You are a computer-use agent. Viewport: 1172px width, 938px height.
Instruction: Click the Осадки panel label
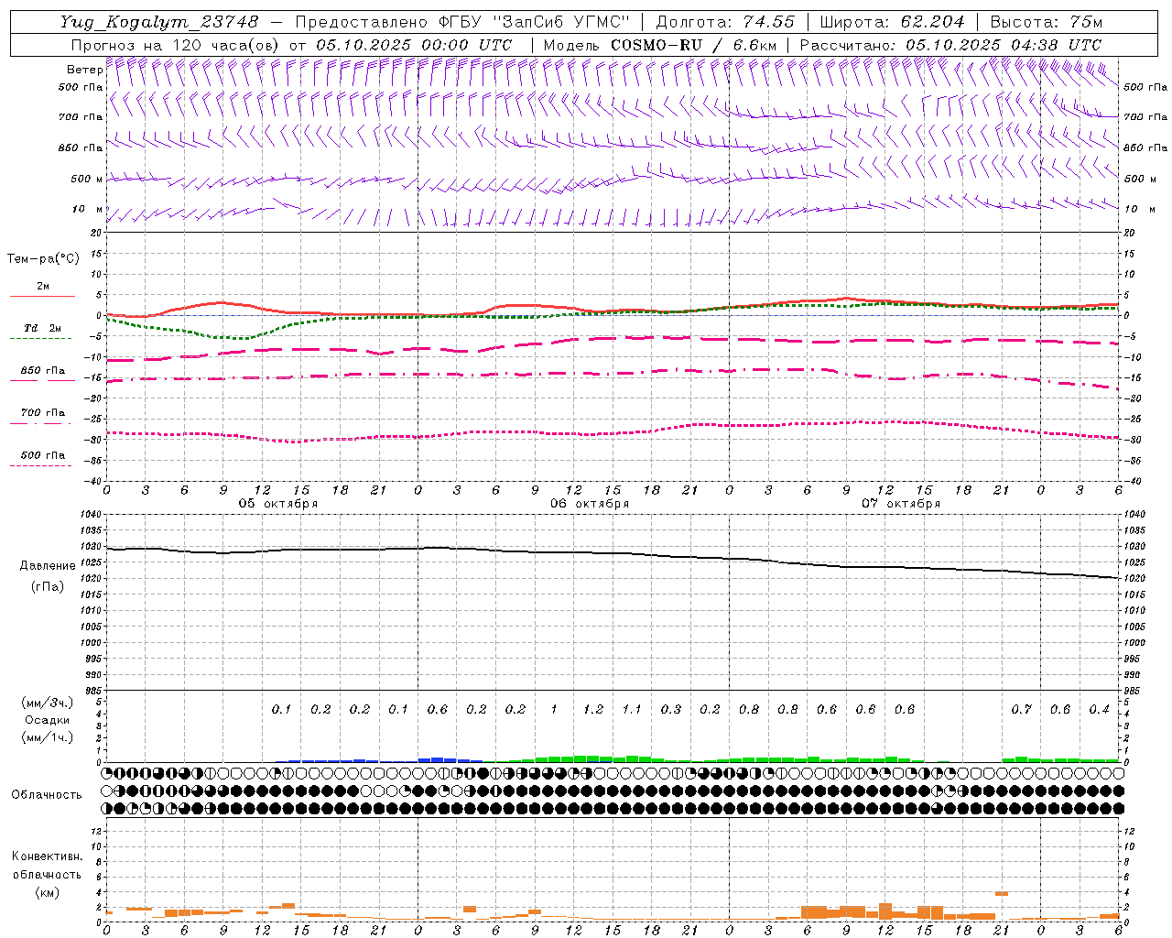tap(47, 720)
